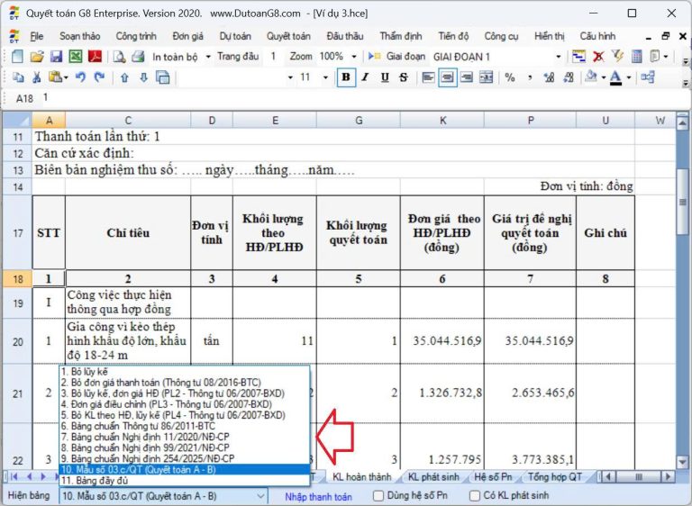Expand the 'Giai đoạn' GIAI ĐOẠN 1 dropdown
Screen dimensions: 692x506
pos(558,57)
